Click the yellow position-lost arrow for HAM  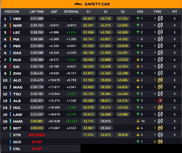(x=138, y=121)
